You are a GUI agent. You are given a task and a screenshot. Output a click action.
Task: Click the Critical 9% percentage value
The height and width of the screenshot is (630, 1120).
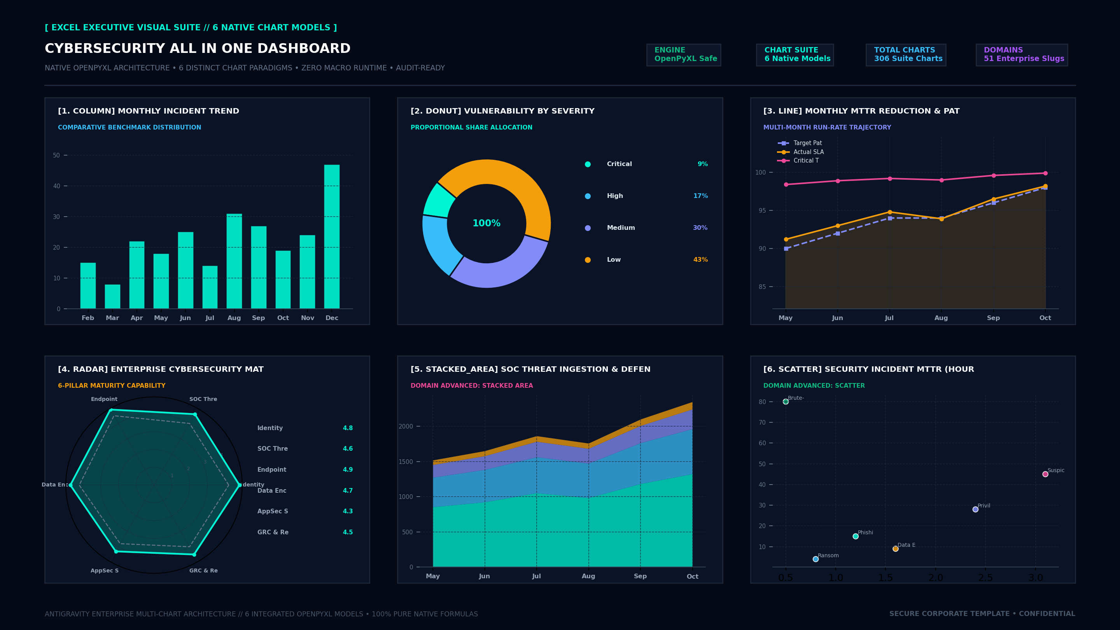[703, 164]
